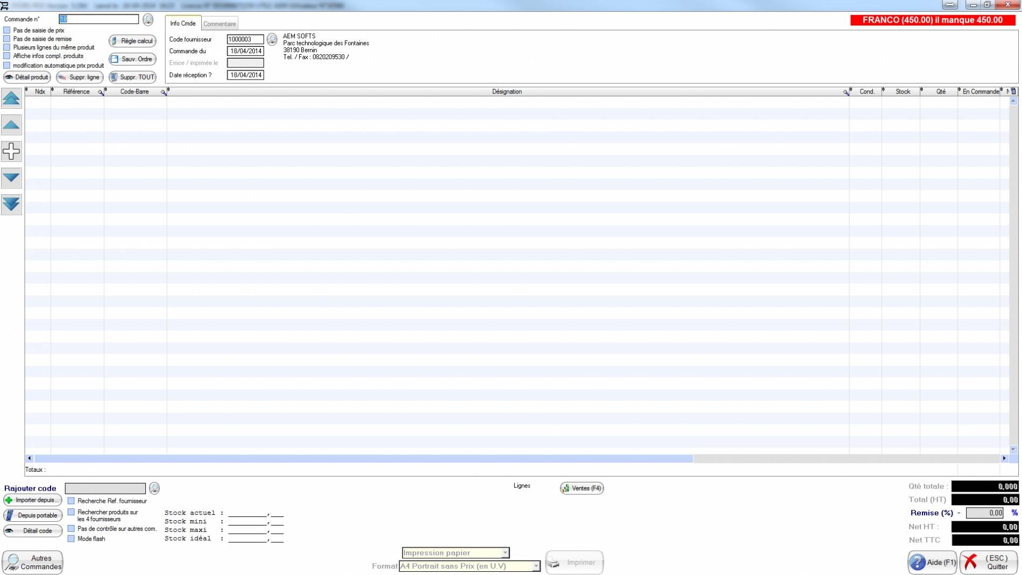Click the Suppr. TOUT button
The image size is (1022, 575).
[x=132, y=77]
